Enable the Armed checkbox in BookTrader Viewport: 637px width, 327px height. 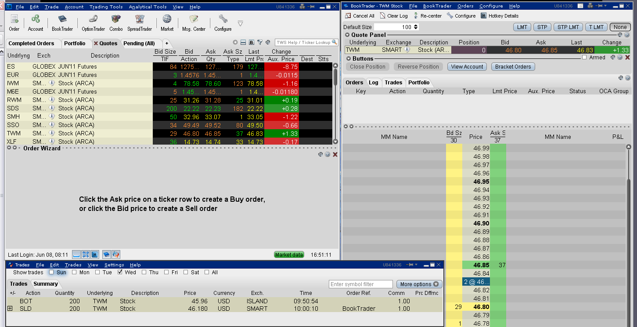(584, 57)
